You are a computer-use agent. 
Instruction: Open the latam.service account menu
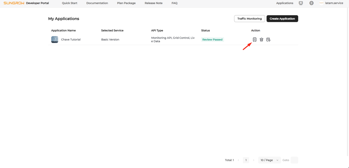335,3
